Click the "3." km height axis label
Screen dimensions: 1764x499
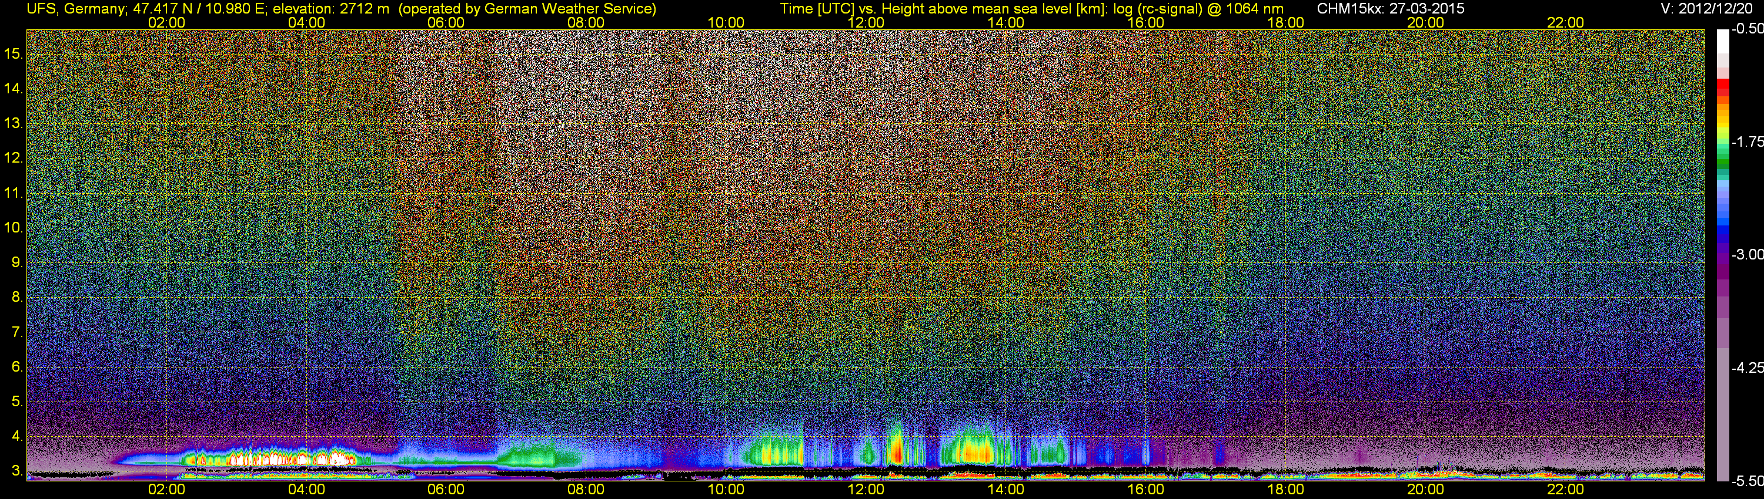point(17,471)
